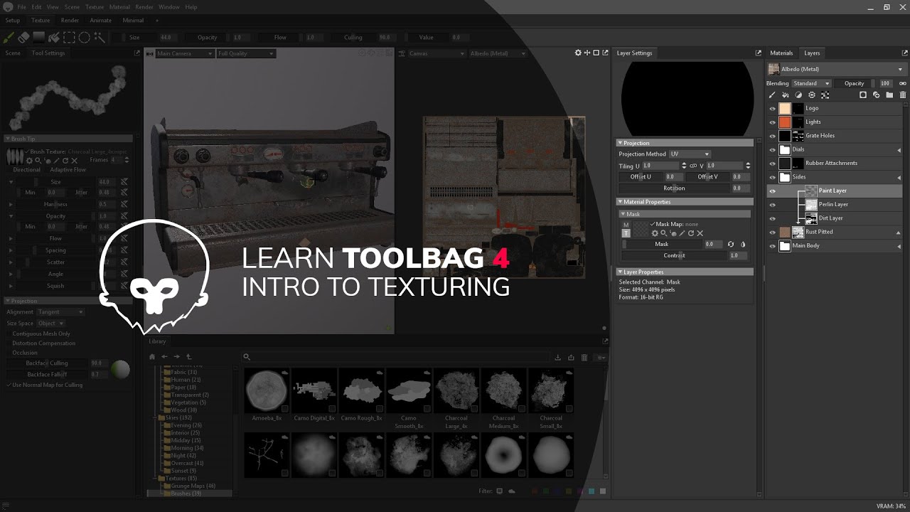Image resolution: width=910 pixels, height=512 pixels.
Task: Toggle the T mask type button
Action: (626, 233)
